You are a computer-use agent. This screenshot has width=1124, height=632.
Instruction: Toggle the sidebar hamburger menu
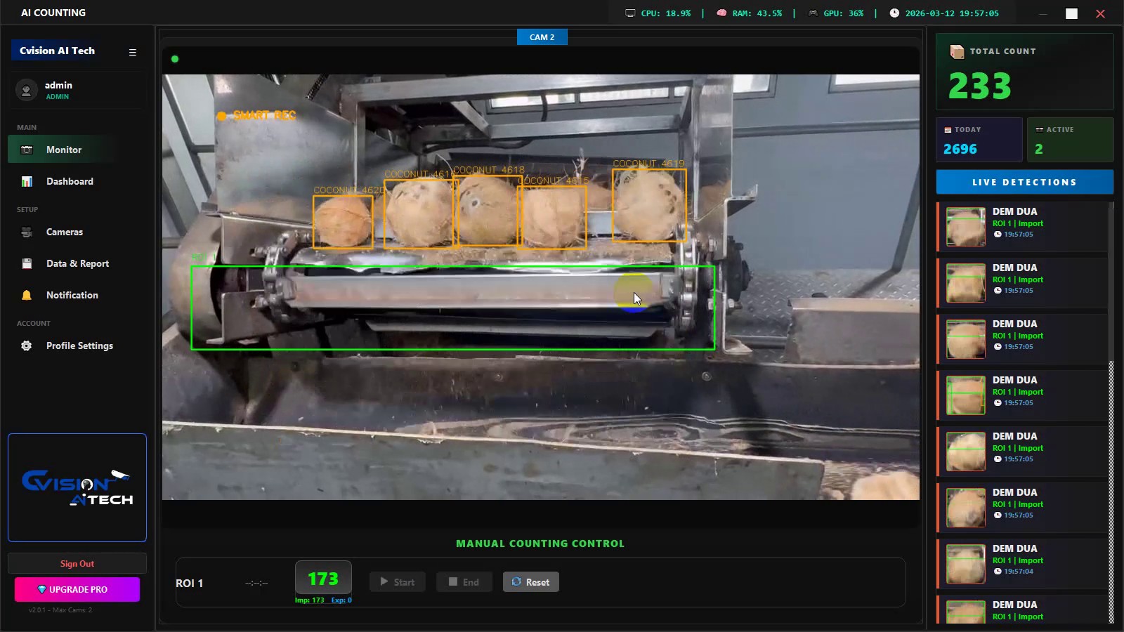click(x=133, y=53)
